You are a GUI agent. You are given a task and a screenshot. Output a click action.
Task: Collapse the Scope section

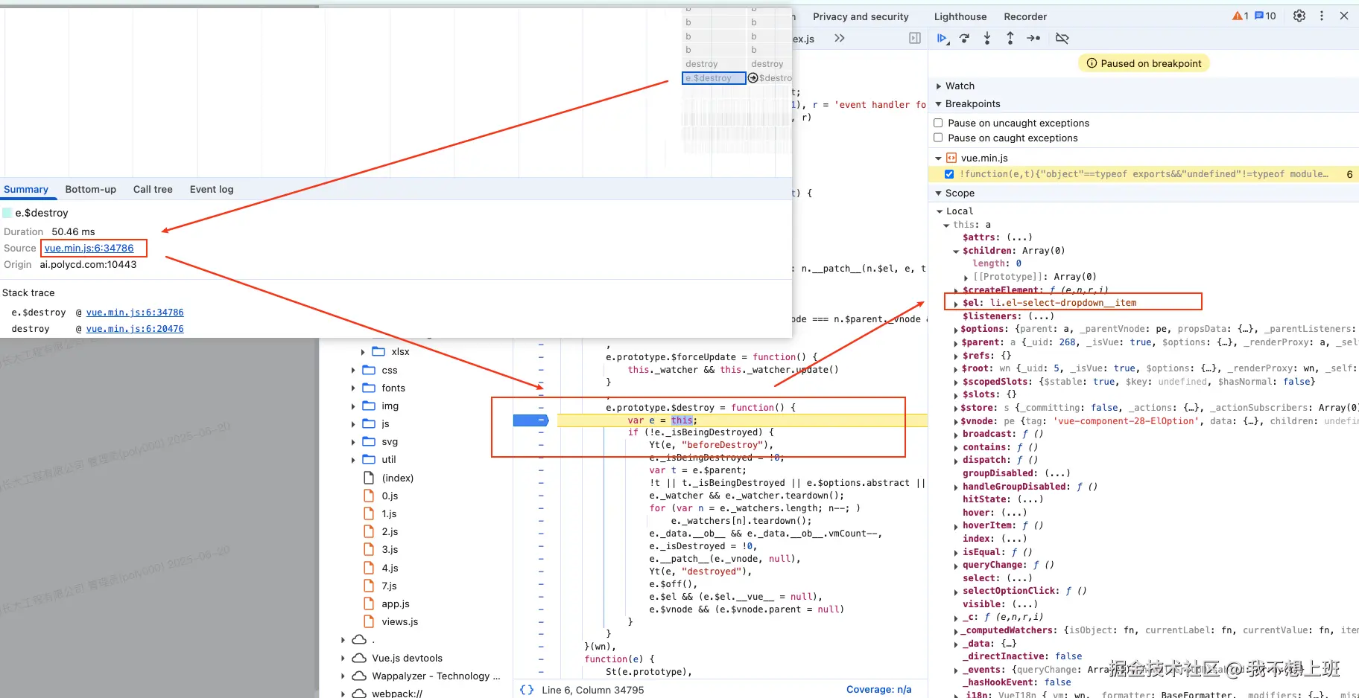coord(939,193)
